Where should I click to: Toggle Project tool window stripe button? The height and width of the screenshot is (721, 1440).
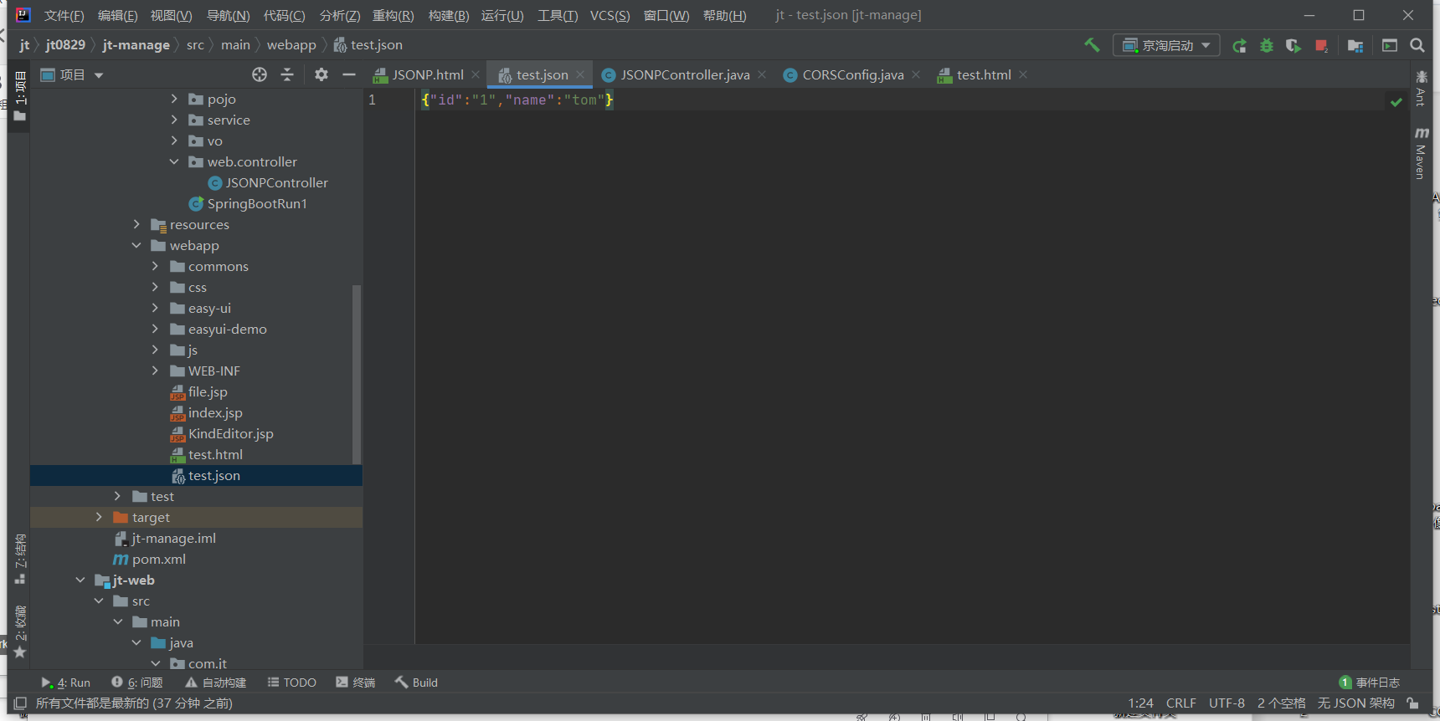(x=20, y=96)
